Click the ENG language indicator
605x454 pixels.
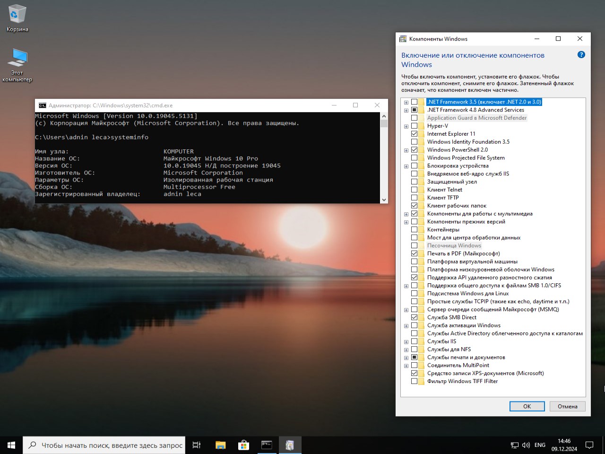[540, 445]
